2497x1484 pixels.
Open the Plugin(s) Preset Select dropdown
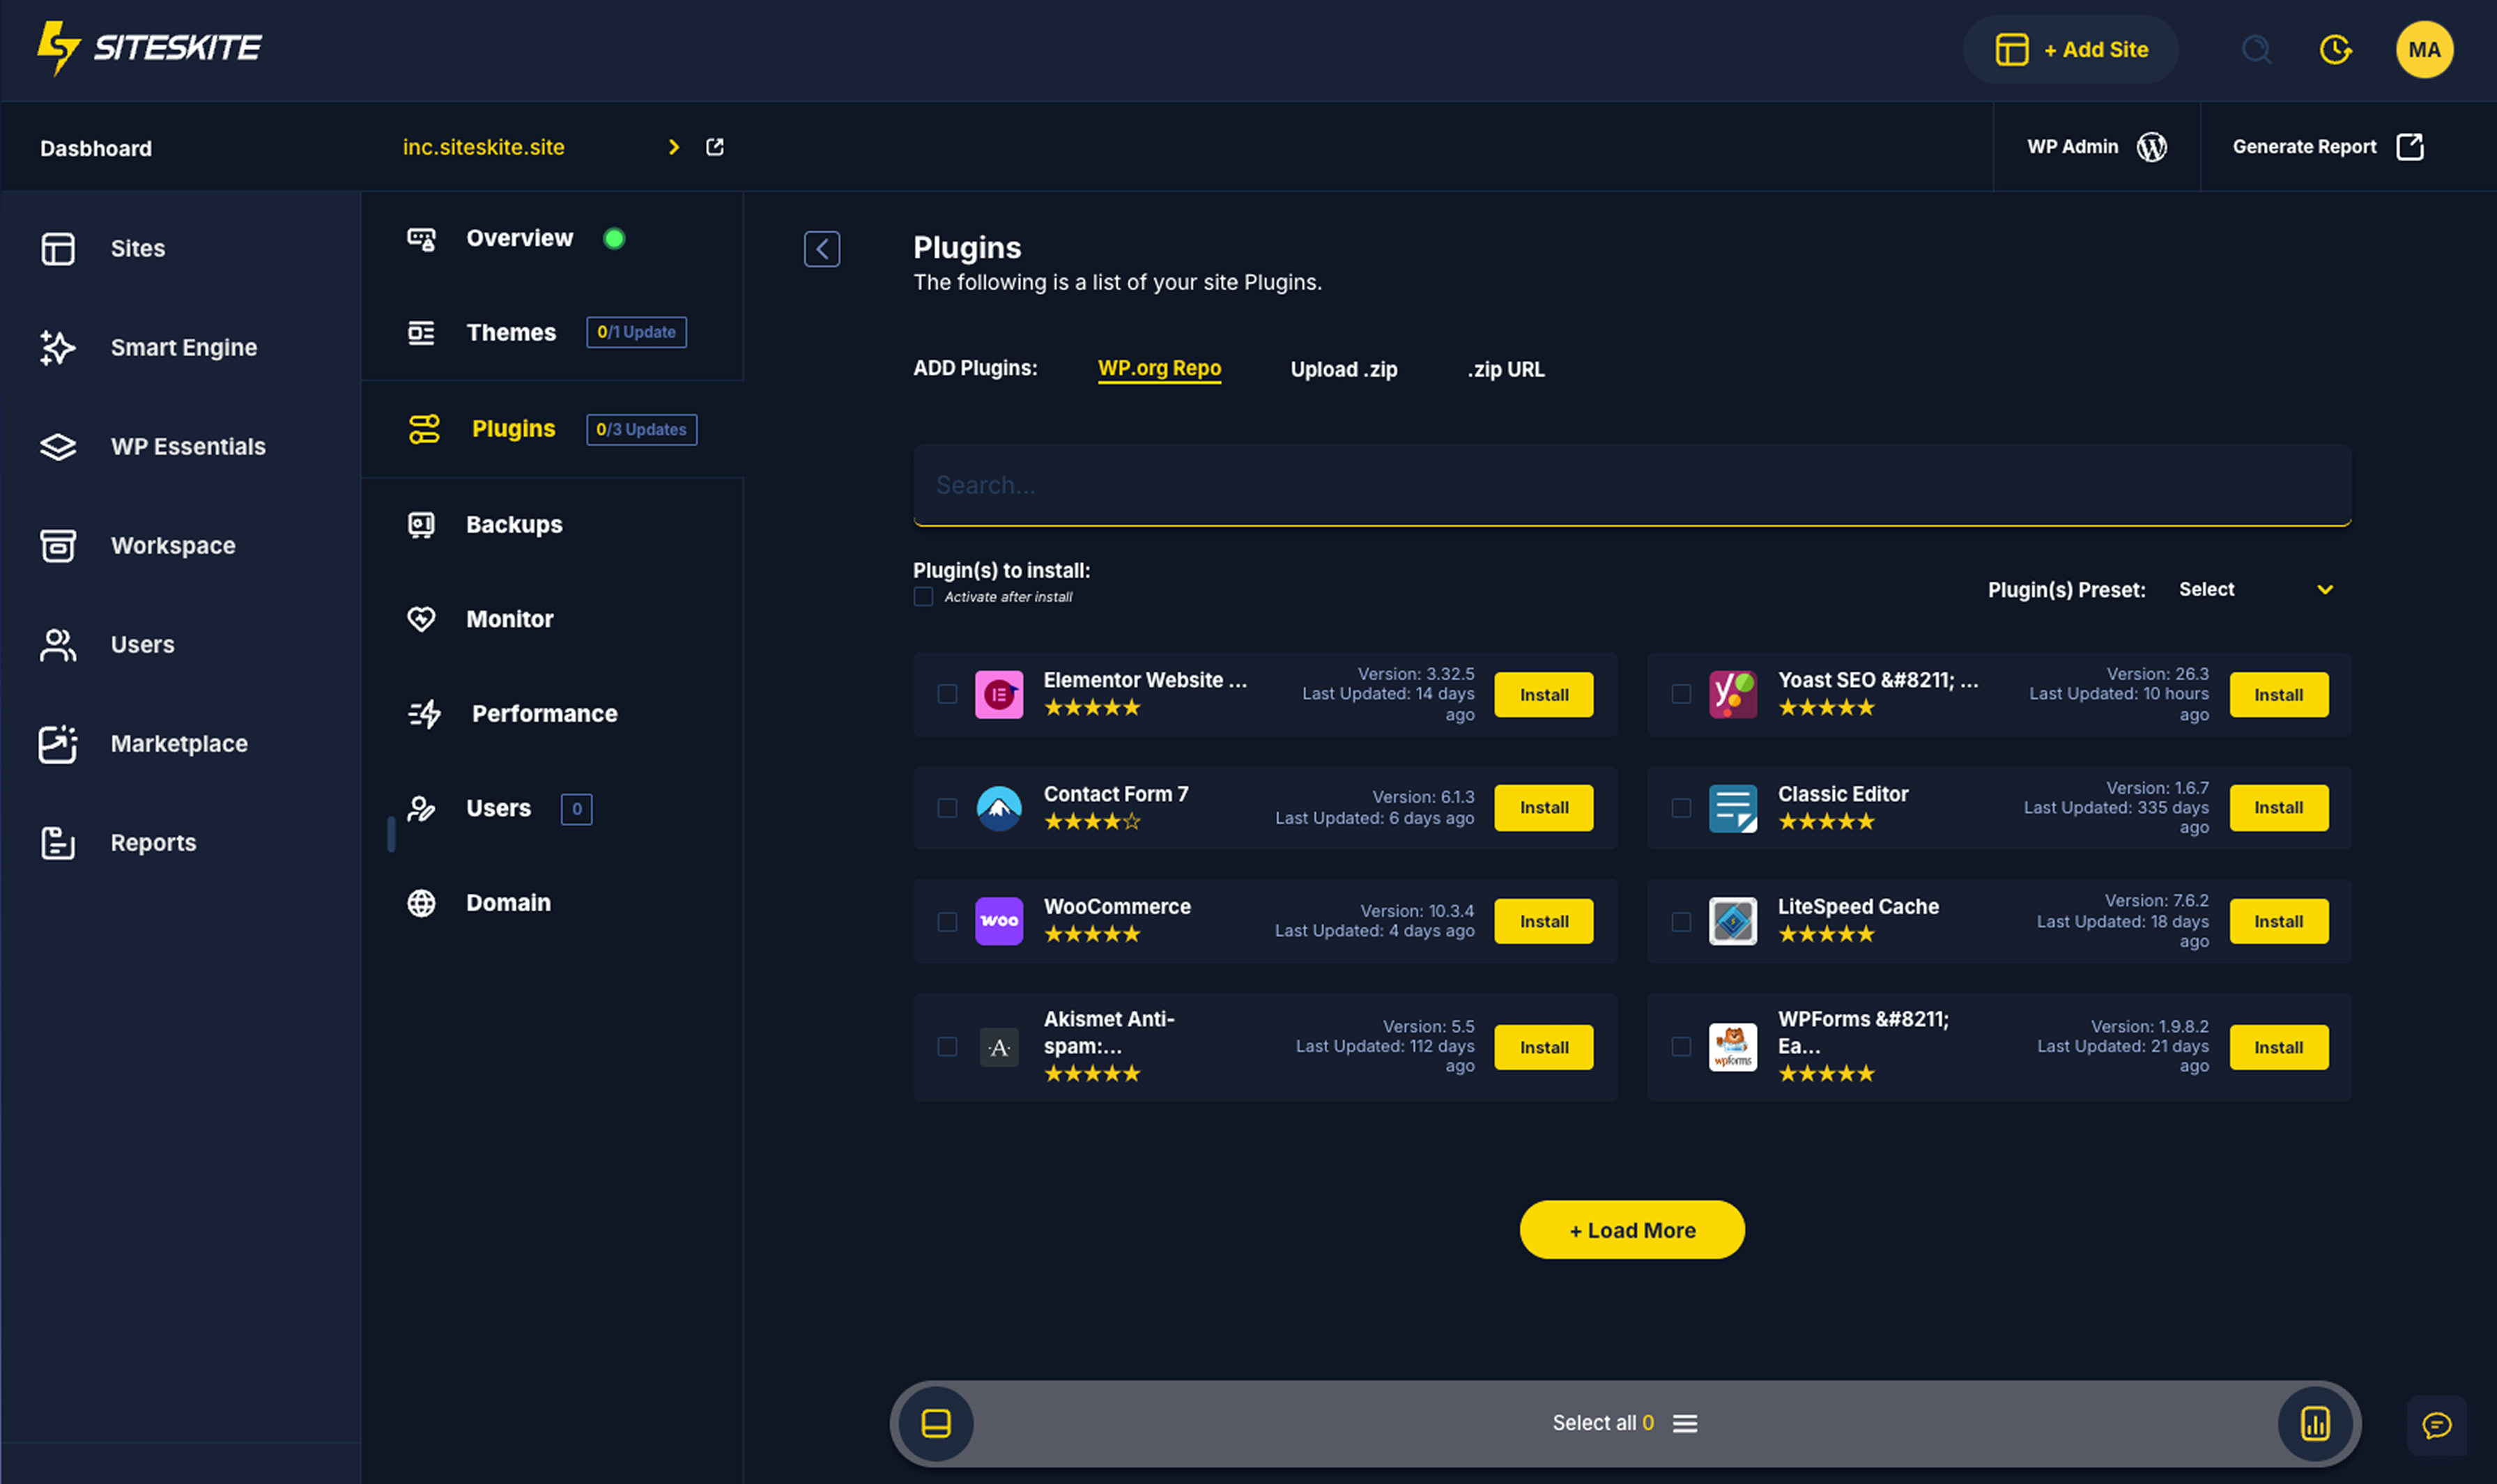coord(2255,590)
